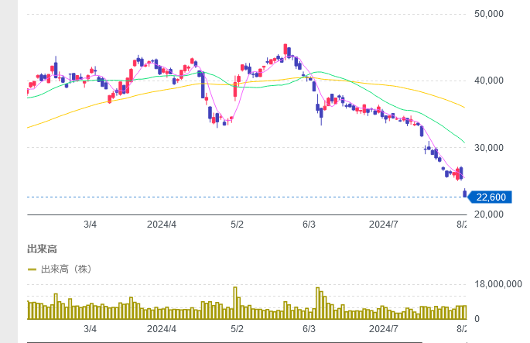This screenshot has width=530, height=343.
Task: Select the 3/4 date under the price chart
Action: coord(90,224)
